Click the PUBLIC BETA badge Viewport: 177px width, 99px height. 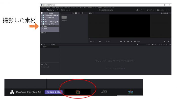[54, 92]
